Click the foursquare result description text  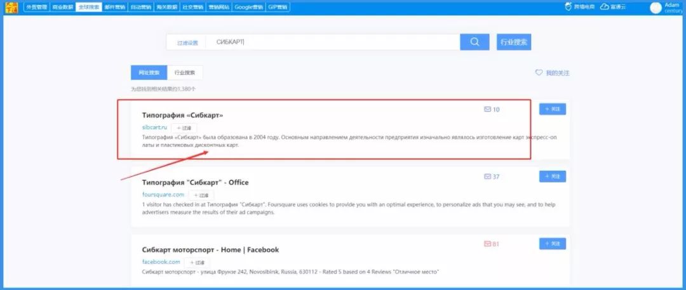tap(349, 208)
